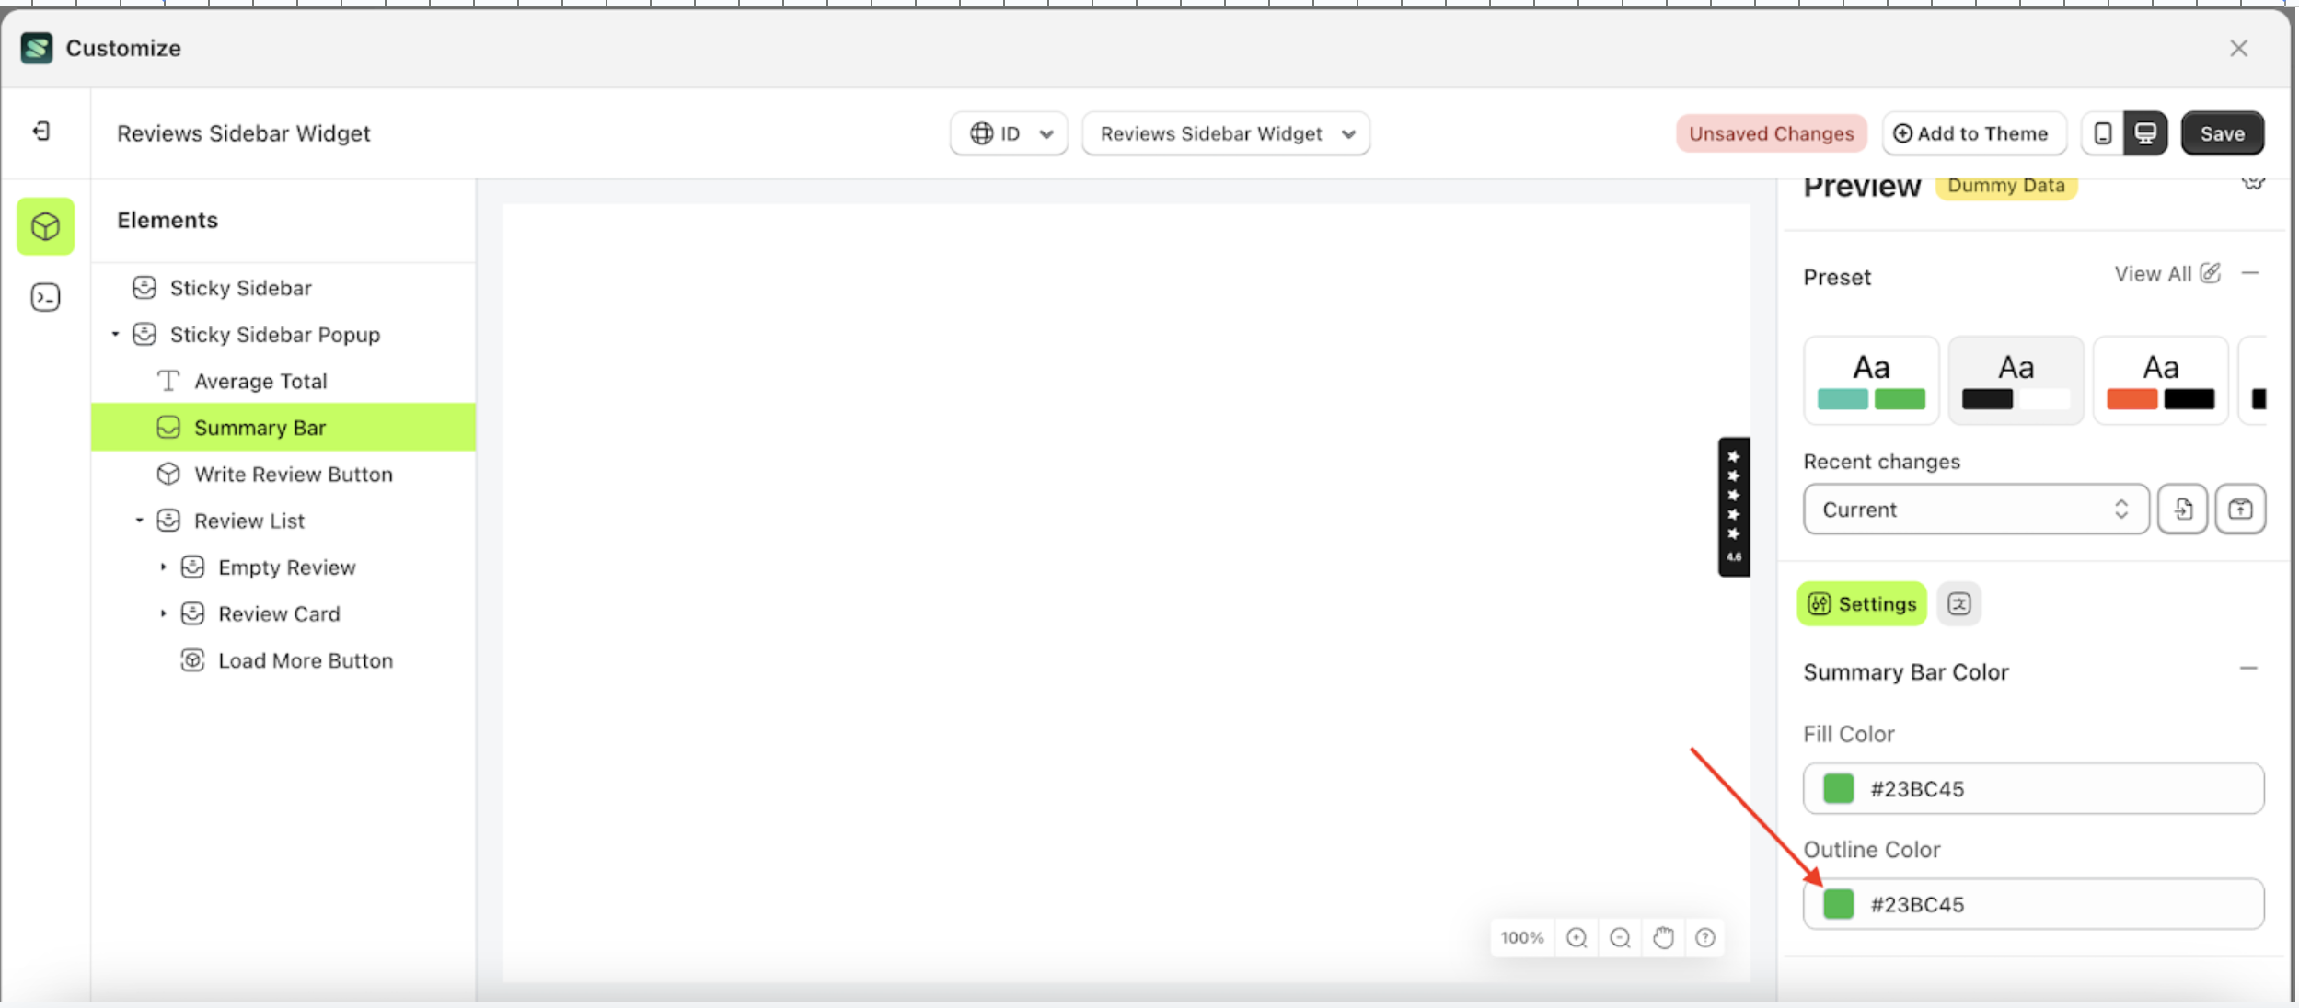Image resolution: width=2299 pixels, height=1008 pixels.
Task: Expand the Empty Review tree item
Action: click(166, 567)
